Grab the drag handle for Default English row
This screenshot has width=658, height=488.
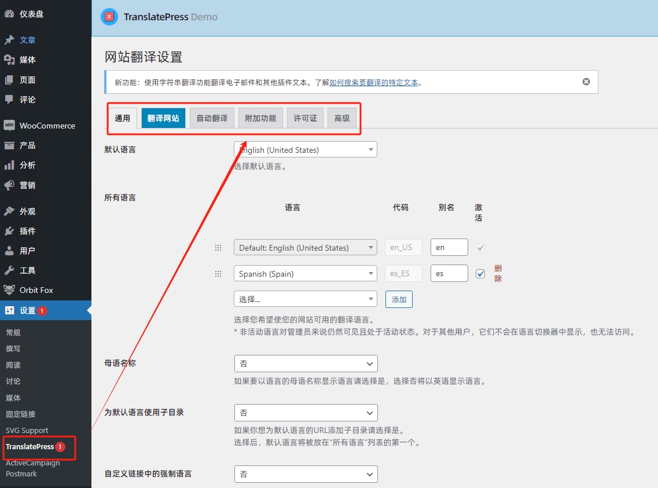click(x=218, y=248)
